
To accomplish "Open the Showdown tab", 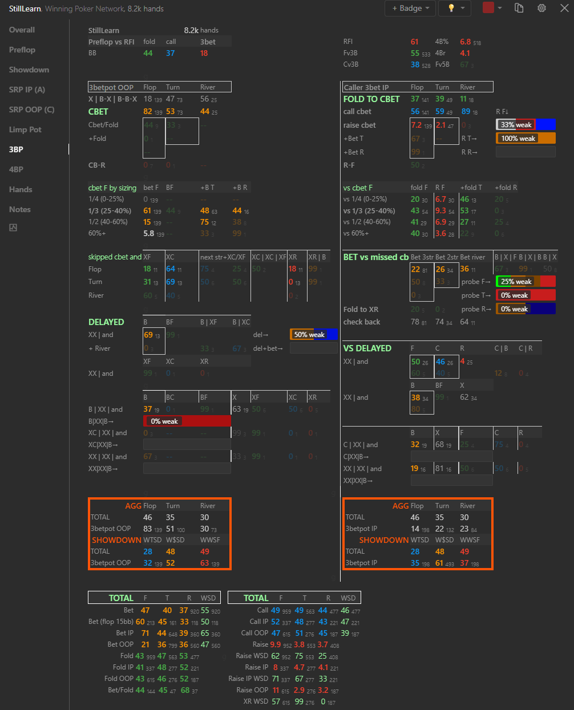I will [x=29, y=70].
